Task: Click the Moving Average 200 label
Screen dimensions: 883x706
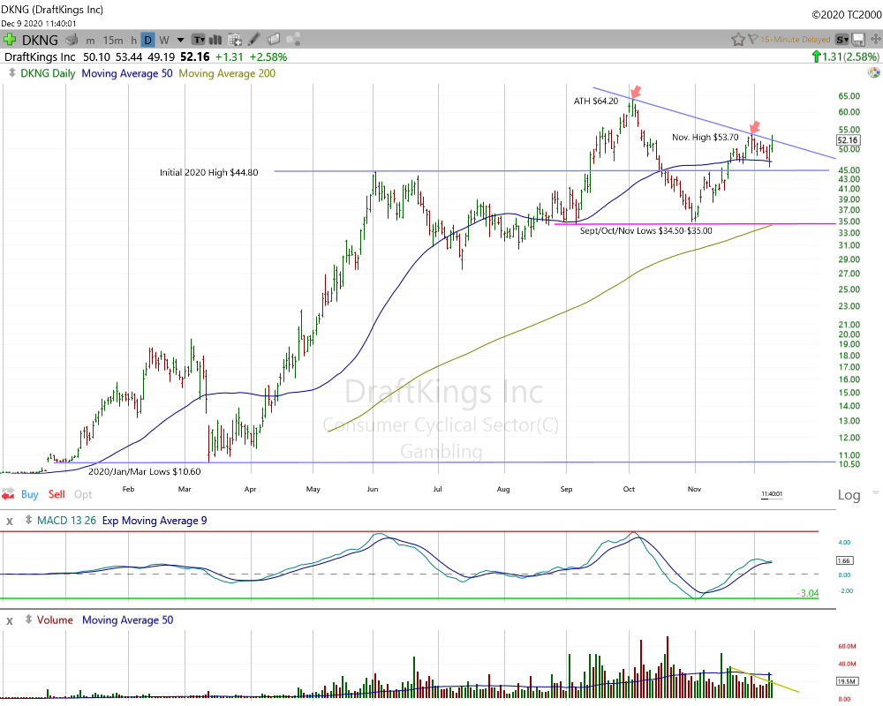Action: point(227,73)
